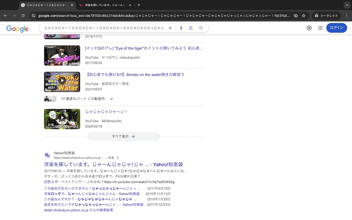
Task: Click the Yahoo!知恵袋 source name
Action: pos(64,153)
